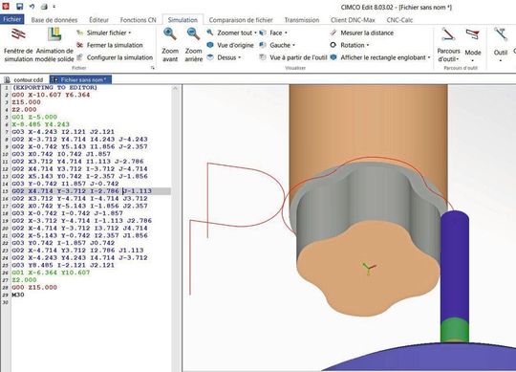Click line G01 X-6.364 Y10.607
The image size is (516, 372).
(x=51, y=273)
